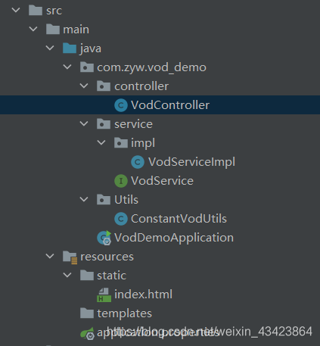Collapse the impl package chevron
This screenshot has height=346, width=320.
tap(101, 142)
